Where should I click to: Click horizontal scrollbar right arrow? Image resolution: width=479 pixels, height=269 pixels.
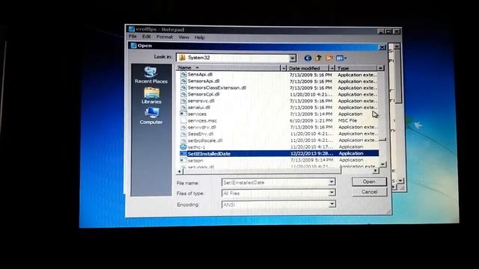coord(376,171)
